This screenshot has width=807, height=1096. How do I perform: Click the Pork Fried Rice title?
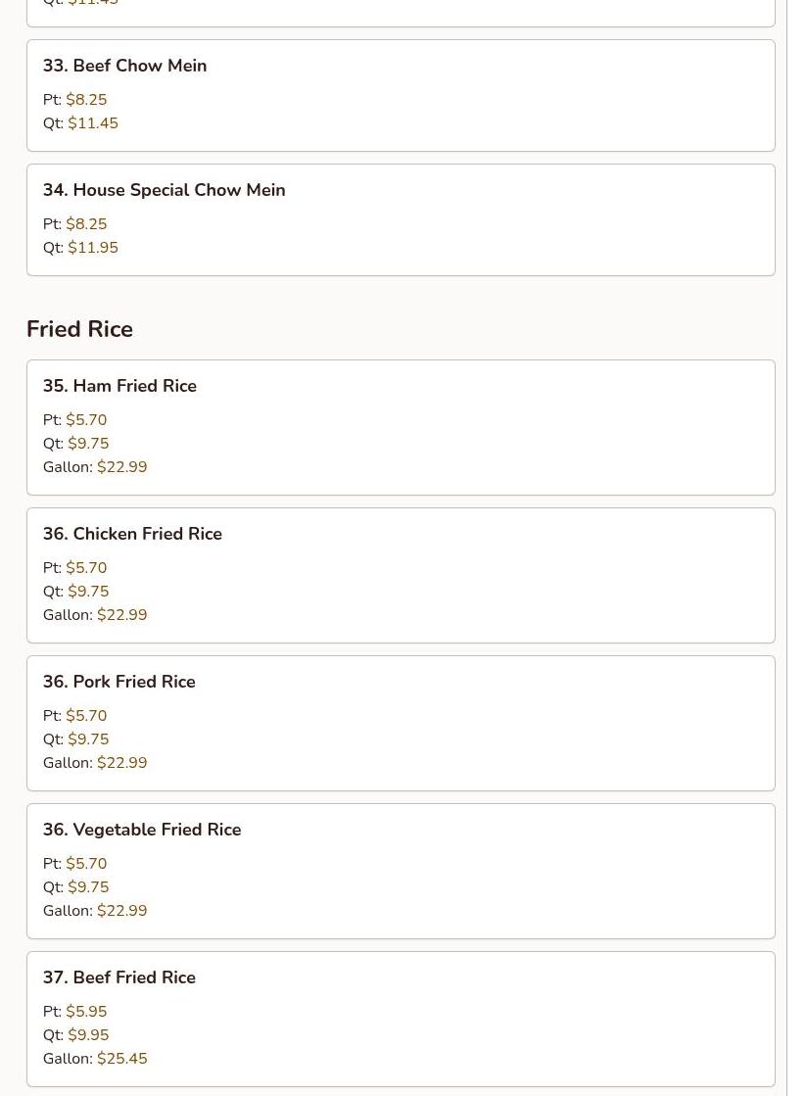[x=119, y=682]
